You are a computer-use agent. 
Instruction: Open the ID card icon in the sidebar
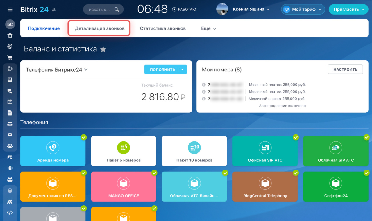pos(10,157)
